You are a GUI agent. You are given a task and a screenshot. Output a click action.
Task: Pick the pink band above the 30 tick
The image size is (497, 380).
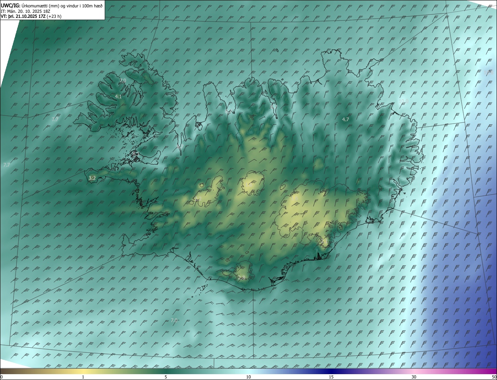(x=414, y=371)
